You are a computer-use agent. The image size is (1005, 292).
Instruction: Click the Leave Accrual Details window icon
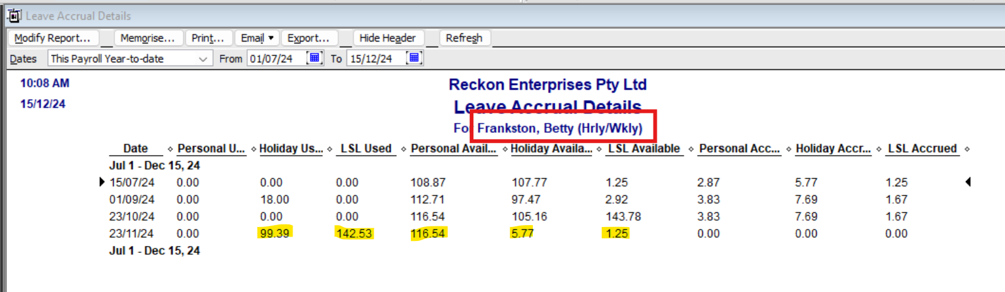(x=14, y=16)
